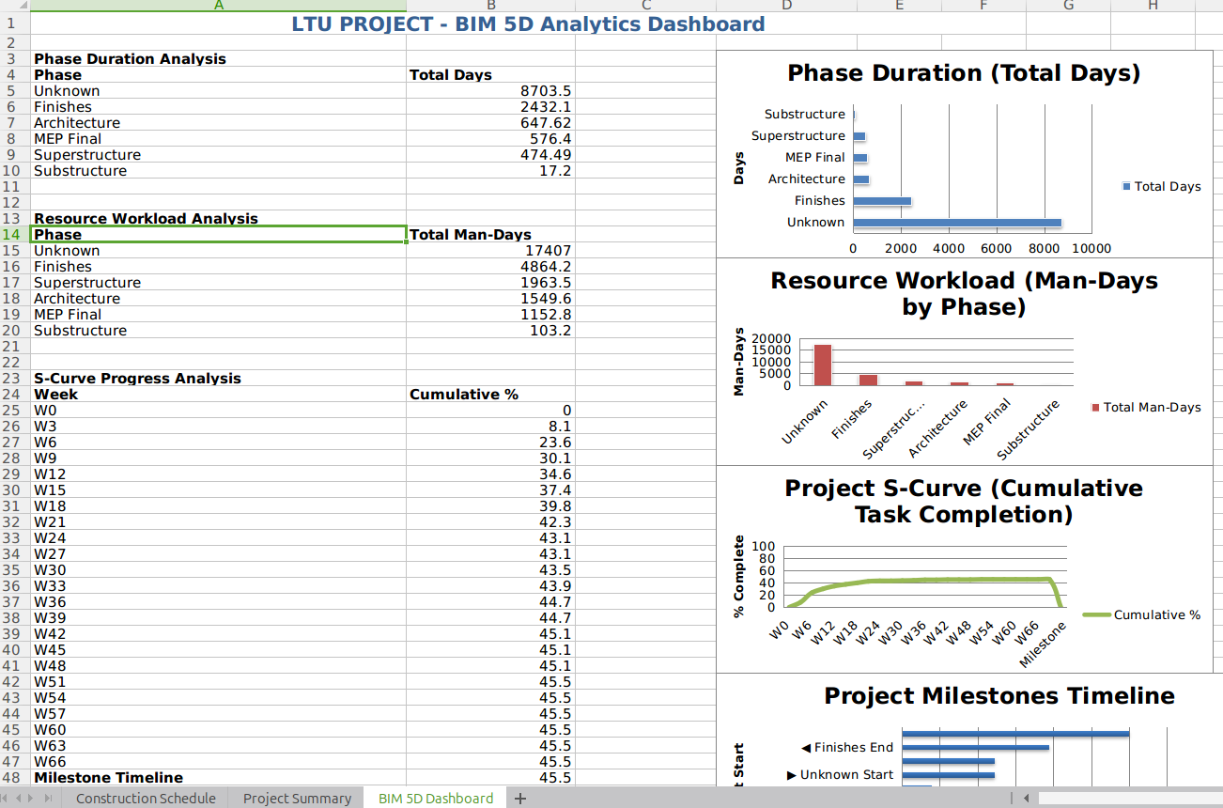The height and width of the screenshot is (808, 1223).
Task: Open the Project Summary tab
Action: click(x=297, y=798)
